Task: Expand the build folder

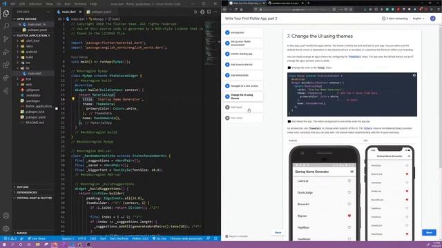Action: [29, 57]
